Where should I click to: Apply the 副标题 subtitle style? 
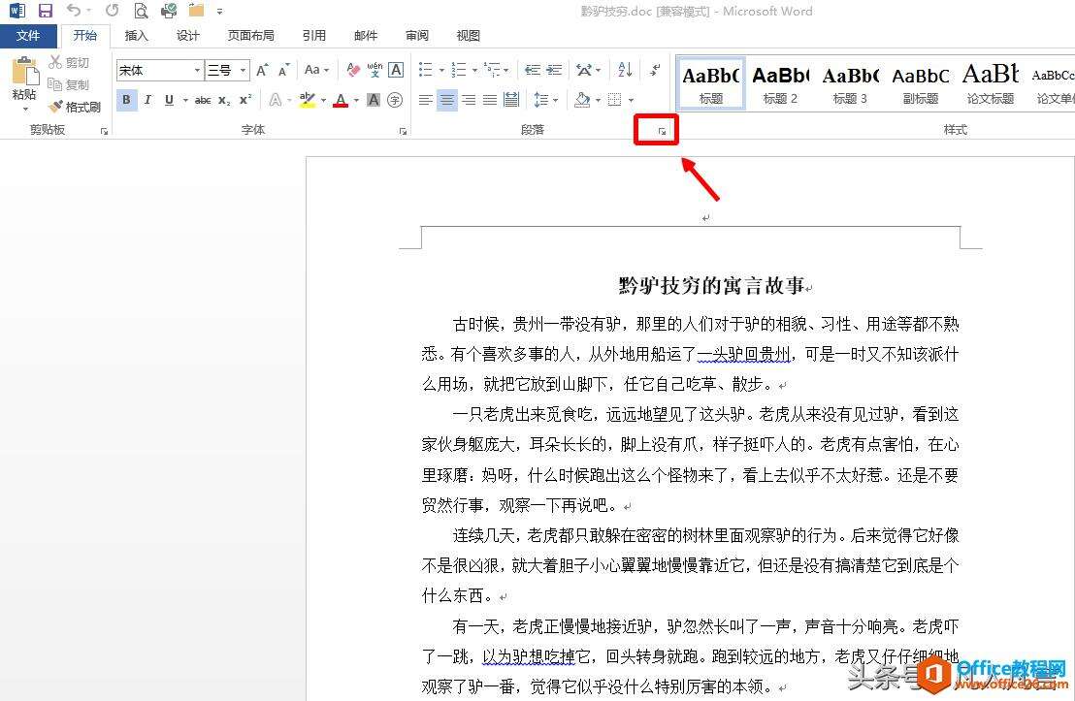click(x=920, y=83)
